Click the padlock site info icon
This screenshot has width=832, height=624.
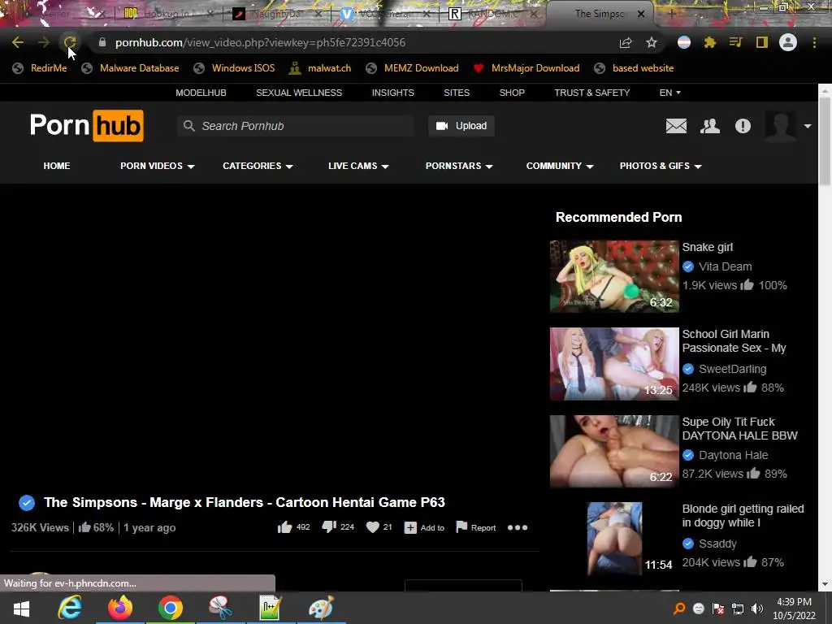[102, 42]
